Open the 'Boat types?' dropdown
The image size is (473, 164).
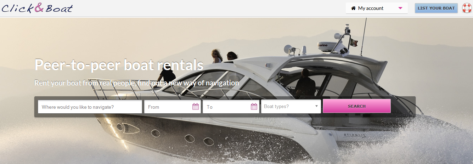pyautogui.click(x=288, y=107)
